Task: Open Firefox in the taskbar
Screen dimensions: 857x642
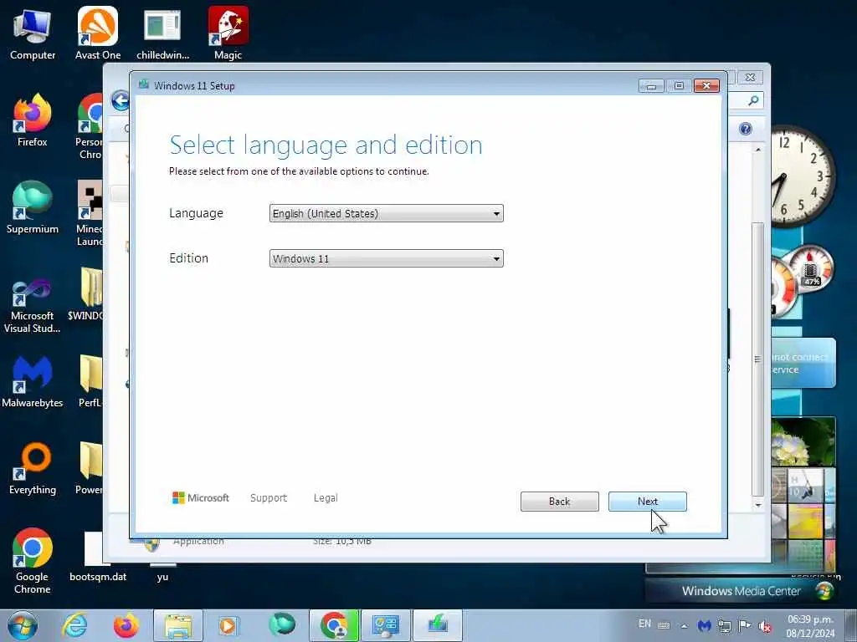Action: tap(126, 625)
